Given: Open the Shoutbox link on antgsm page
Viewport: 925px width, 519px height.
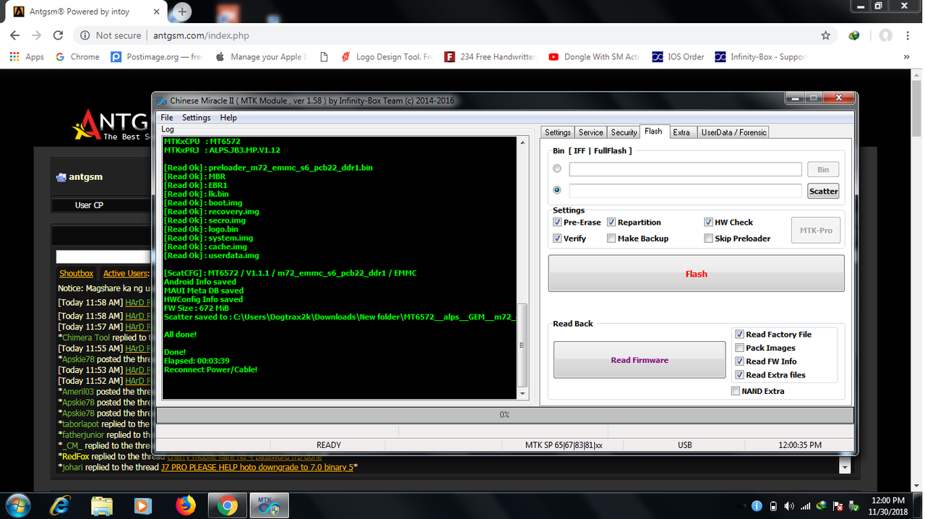Looking at the screenshot, I should click(77, 273).
